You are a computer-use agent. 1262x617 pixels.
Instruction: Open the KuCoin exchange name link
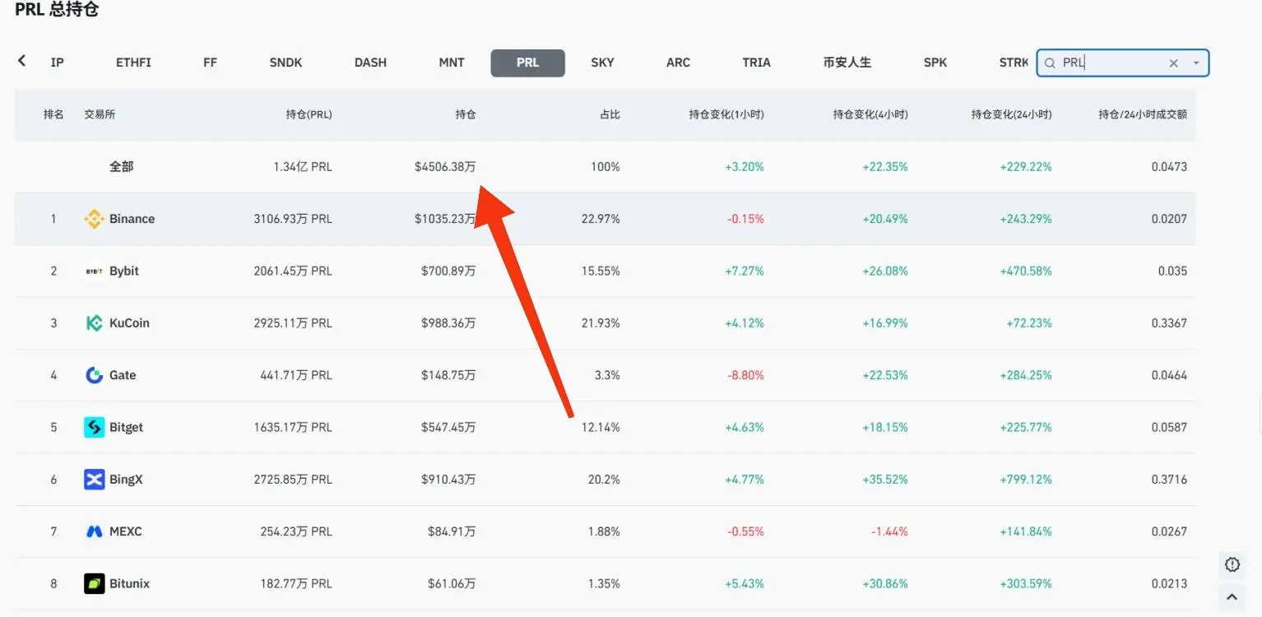[x=129, y=323]
